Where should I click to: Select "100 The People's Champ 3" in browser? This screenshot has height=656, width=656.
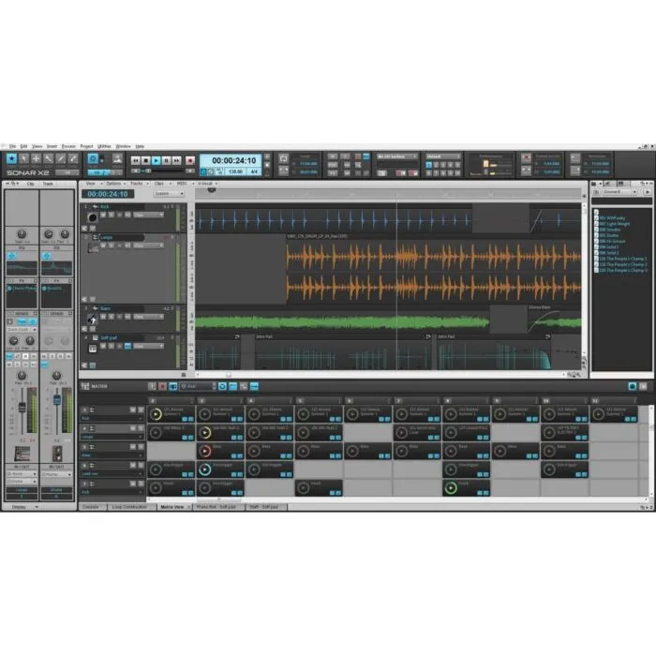[x=620, y=271]
